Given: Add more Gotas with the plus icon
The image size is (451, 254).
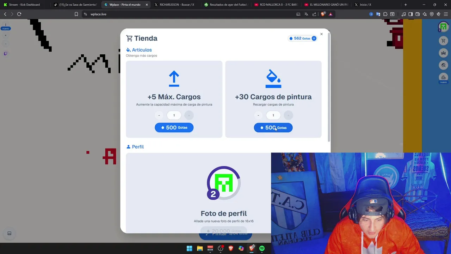Looking at the screenshot, I should tap(314, 38).
